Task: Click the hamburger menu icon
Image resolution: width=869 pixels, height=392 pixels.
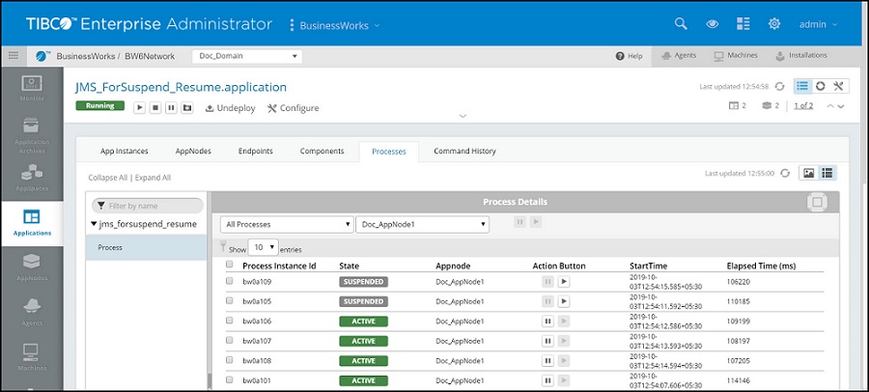Action: coord(14,56)
